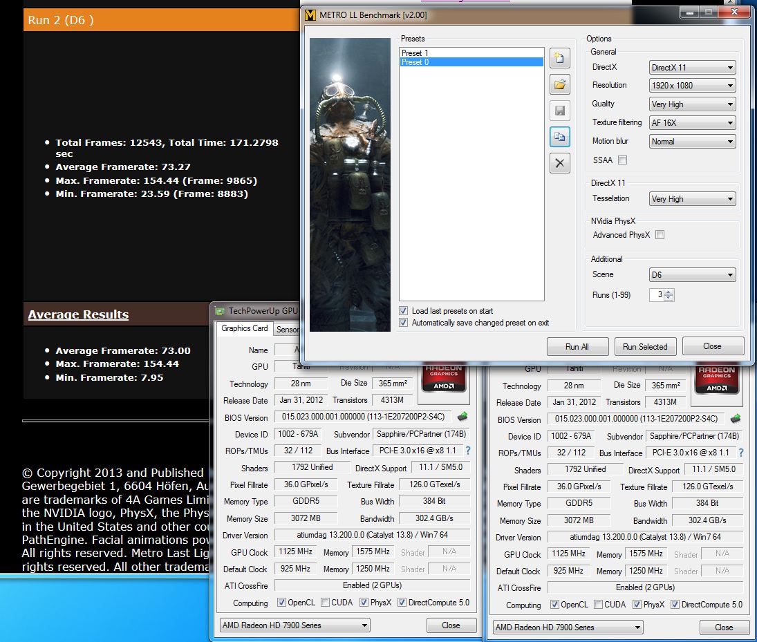757x642 pixels.
Task: Open the Resolution dropdown showing 1920 x 1080
Action: point(692,86)
